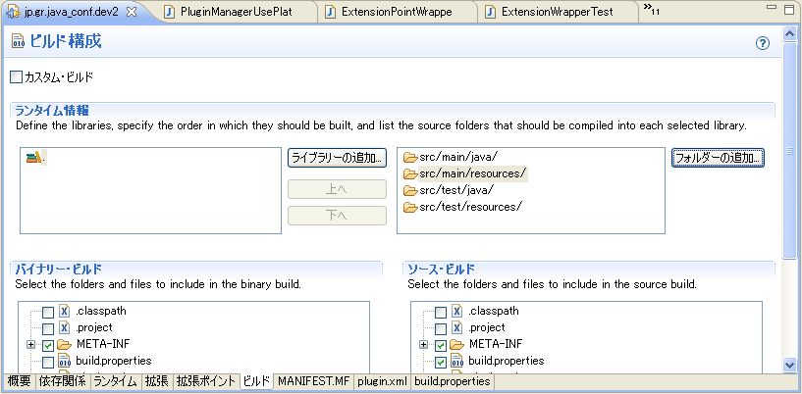Click the scrollbar up arrow
This screenshot has height=394, width=802.
click(789, 33)
